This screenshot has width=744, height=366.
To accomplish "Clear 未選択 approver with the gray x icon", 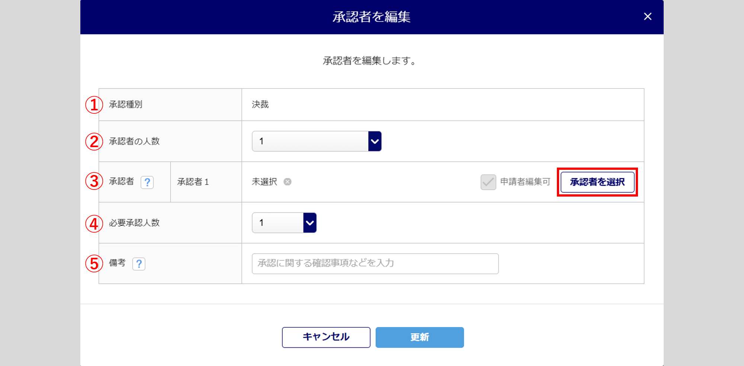I will pyautogui.click(x=288, y=182).
